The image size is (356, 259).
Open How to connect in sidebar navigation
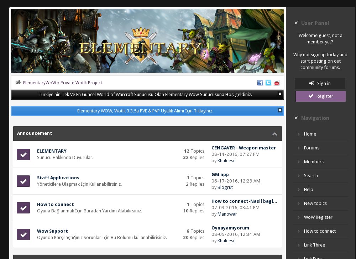click(x=320, y=231)
